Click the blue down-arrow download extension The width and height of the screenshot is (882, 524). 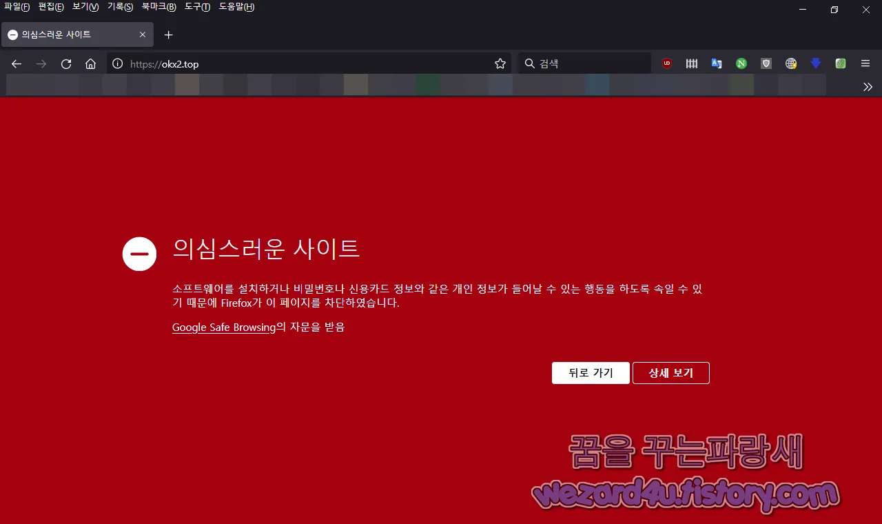coord(816,63)
